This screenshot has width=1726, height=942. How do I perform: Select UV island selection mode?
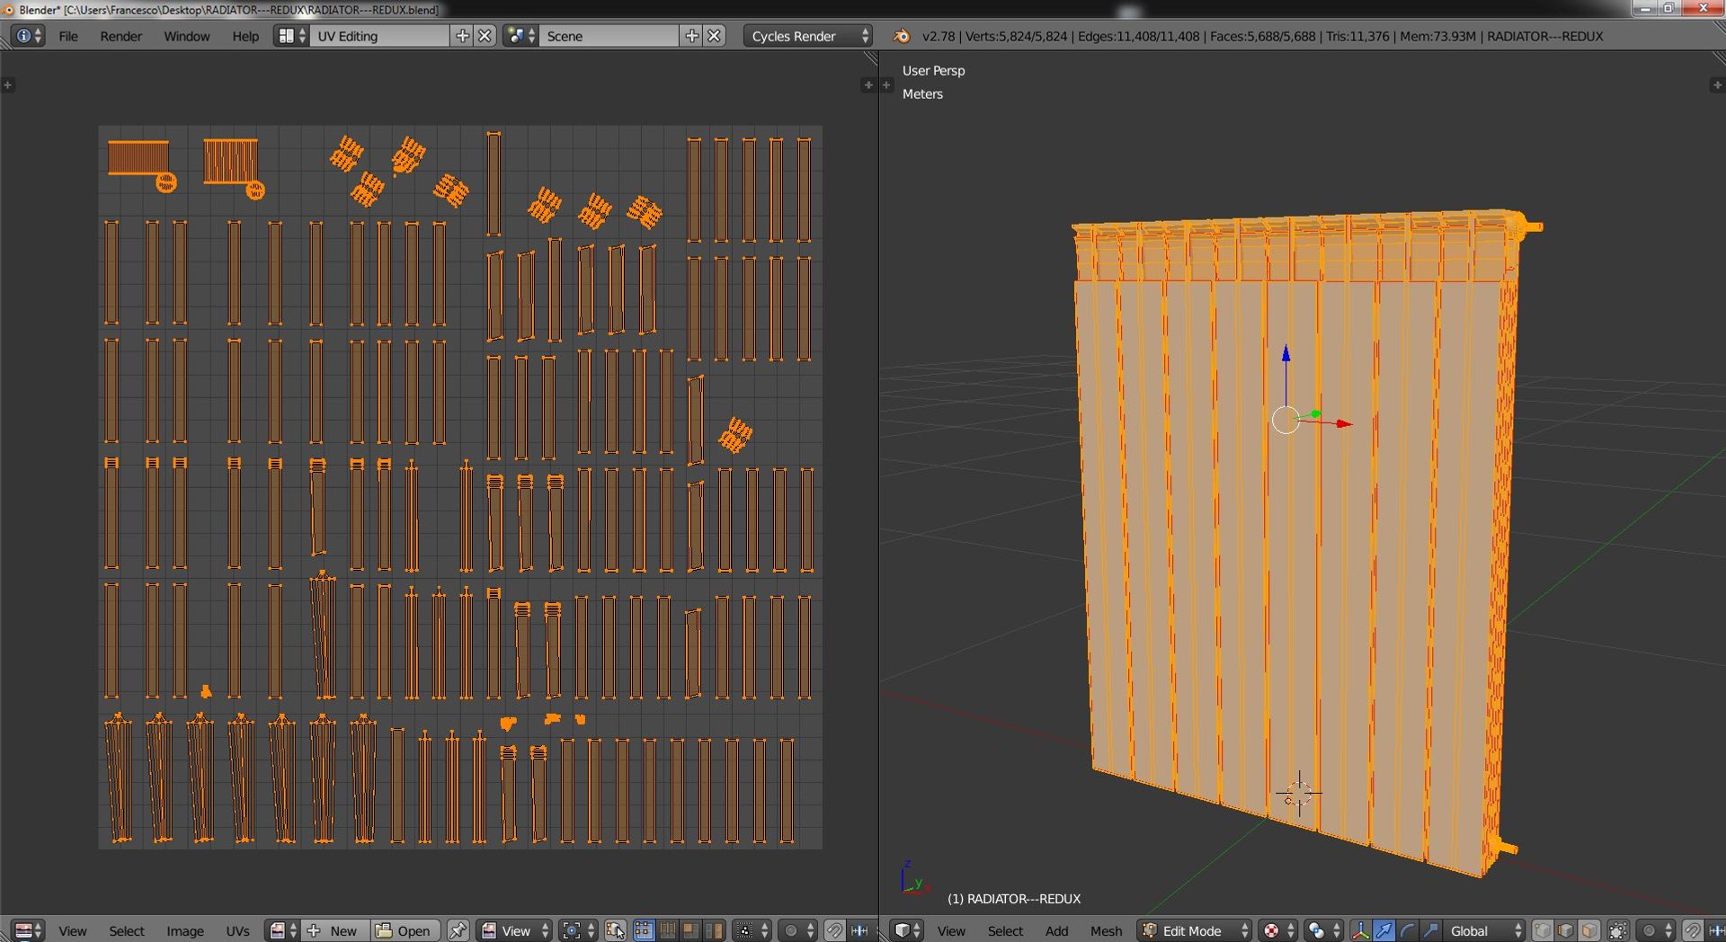tap(714, 930)
